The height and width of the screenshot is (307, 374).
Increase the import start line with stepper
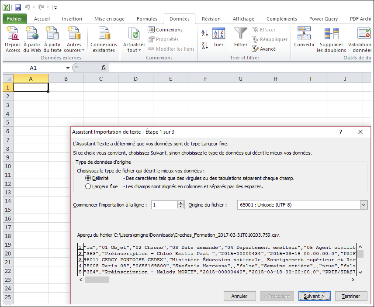click(x=181, y=203)
